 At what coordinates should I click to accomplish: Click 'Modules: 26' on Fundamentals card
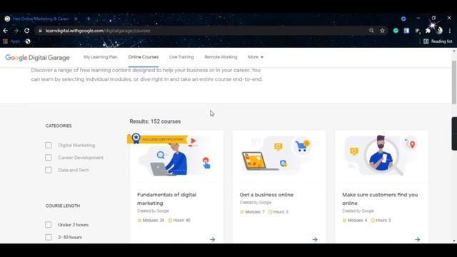(151, 221)
